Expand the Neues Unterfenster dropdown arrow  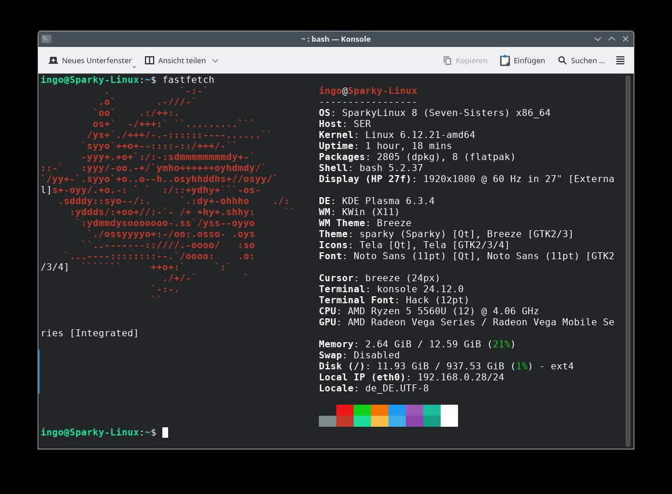pos(134,67)
